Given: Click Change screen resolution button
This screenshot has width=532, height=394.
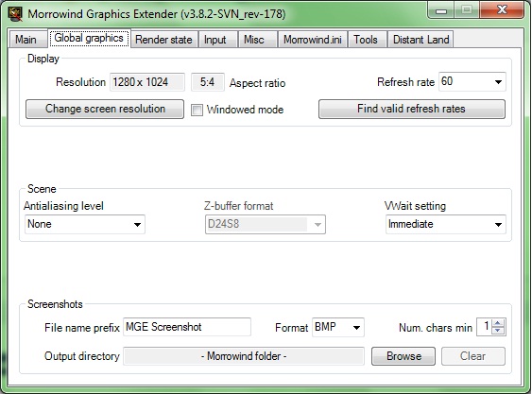Looking at the screenshot, I should click(105, 109).
